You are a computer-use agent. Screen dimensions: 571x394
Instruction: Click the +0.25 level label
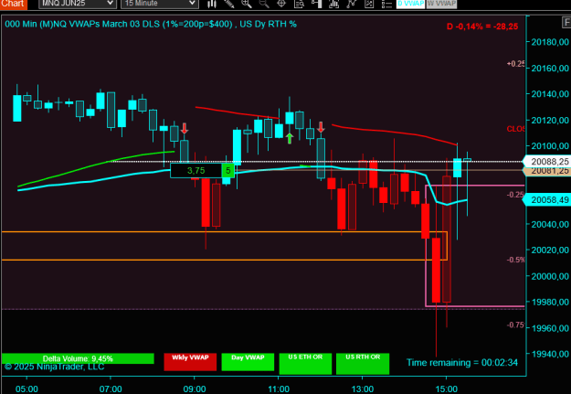(515, 63)
